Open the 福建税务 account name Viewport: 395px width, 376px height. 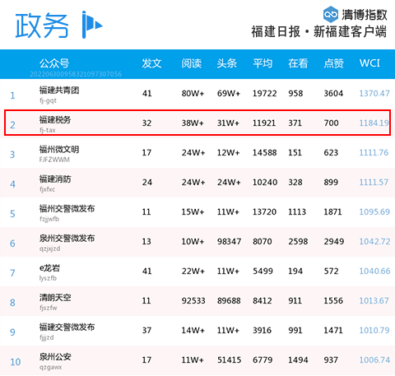pyautogui.click(x=55, y=119)
